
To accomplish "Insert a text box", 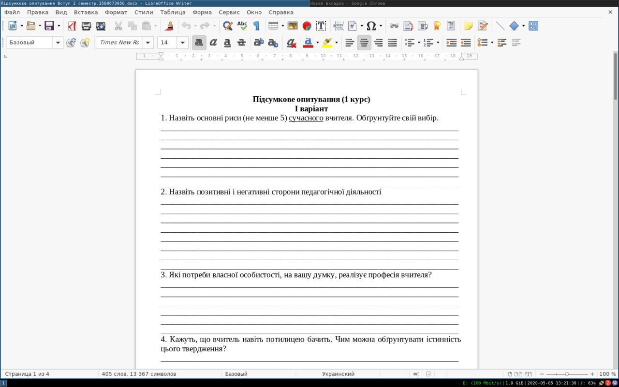I will point(321,26).
